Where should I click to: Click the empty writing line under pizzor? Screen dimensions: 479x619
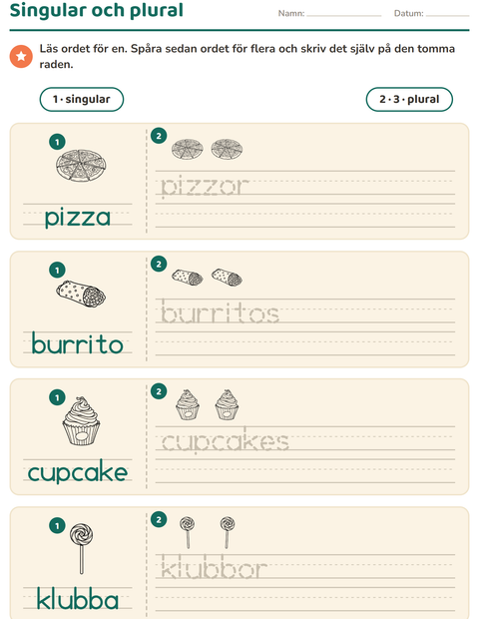pos(305,216)
